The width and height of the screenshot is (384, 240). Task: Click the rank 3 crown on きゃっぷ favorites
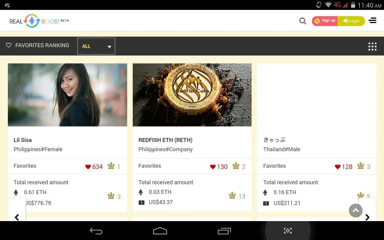coord(361,166)
